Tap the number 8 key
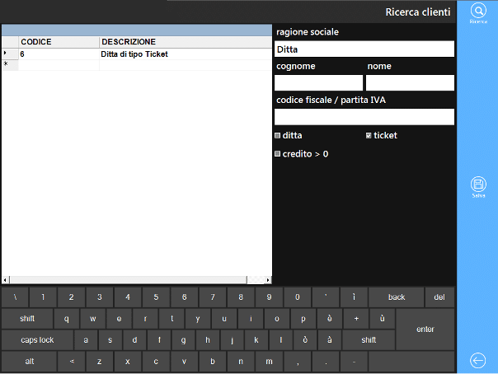Screen dimensions: 498x374 241,297
